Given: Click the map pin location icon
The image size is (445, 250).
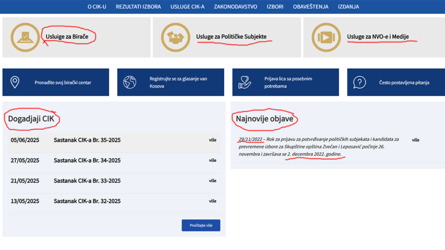Looking at the screenshot, I should pos(15,82).
